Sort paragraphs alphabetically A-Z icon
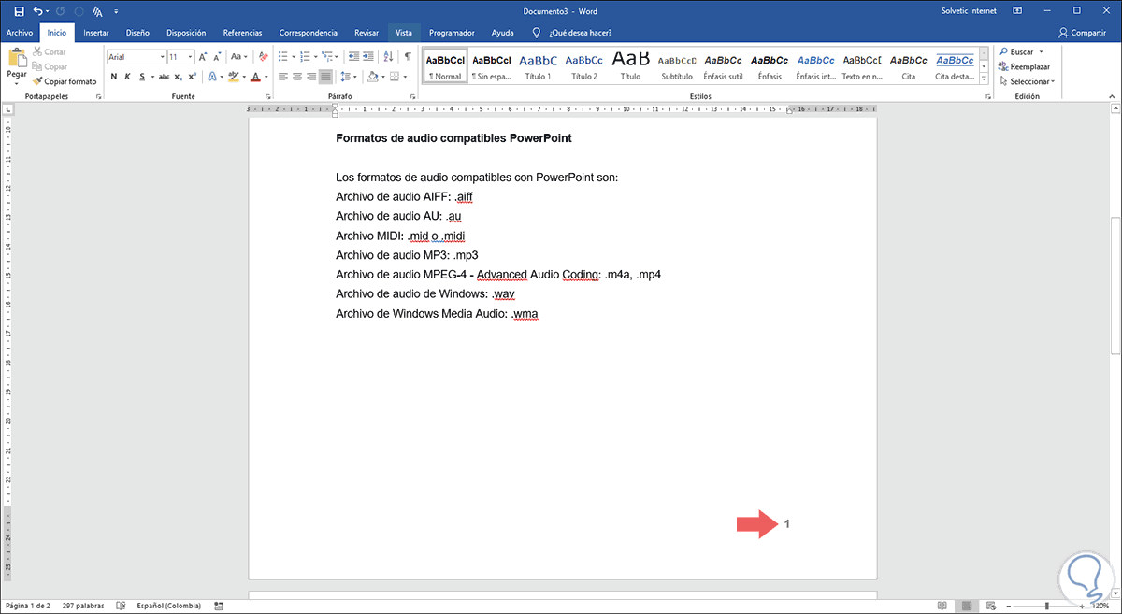 pyautogui.click(x=390, y=56)
